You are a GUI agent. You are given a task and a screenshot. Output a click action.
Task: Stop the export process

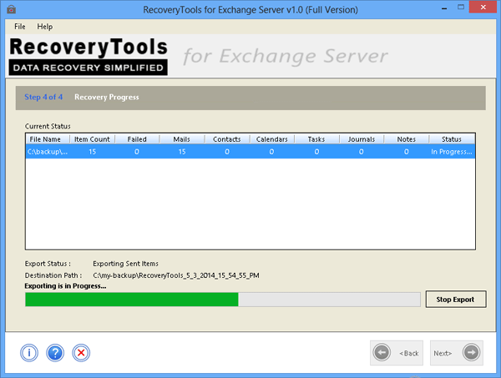[x=456, y=299]
